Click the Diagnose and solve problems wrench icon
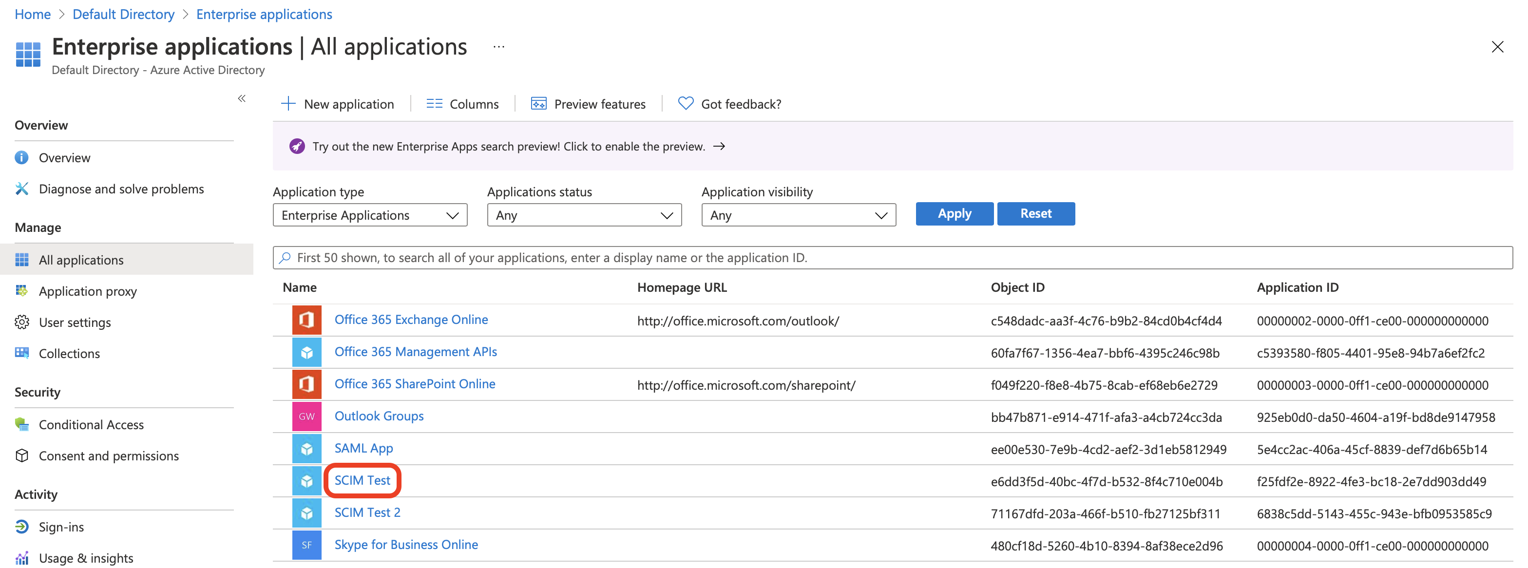This screenshot has height=568, width=1528. 22,189
